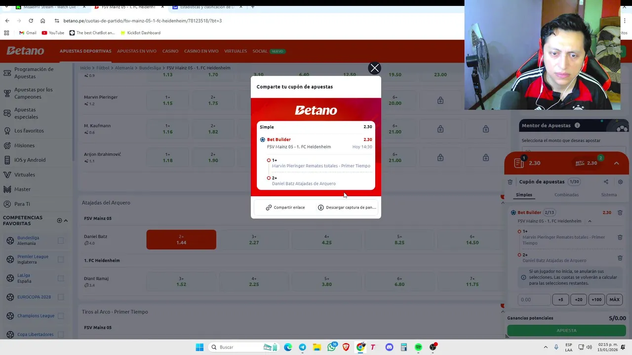Collapse Tiros al Arco Primer Tiempo section

(503, 312)
